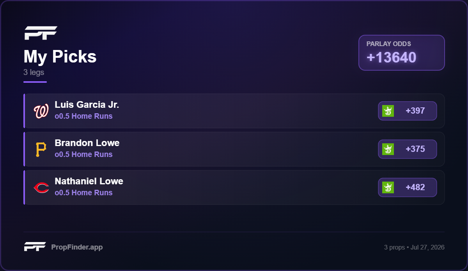Image resolution: width=468 pixels, height=271 pixels.
Task: Click the PropFinder logo at top left
Action: (41, 33)
